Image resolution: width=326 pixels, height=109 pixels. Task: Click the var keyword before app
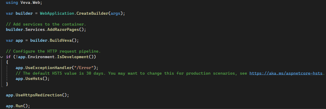(9, 40)
